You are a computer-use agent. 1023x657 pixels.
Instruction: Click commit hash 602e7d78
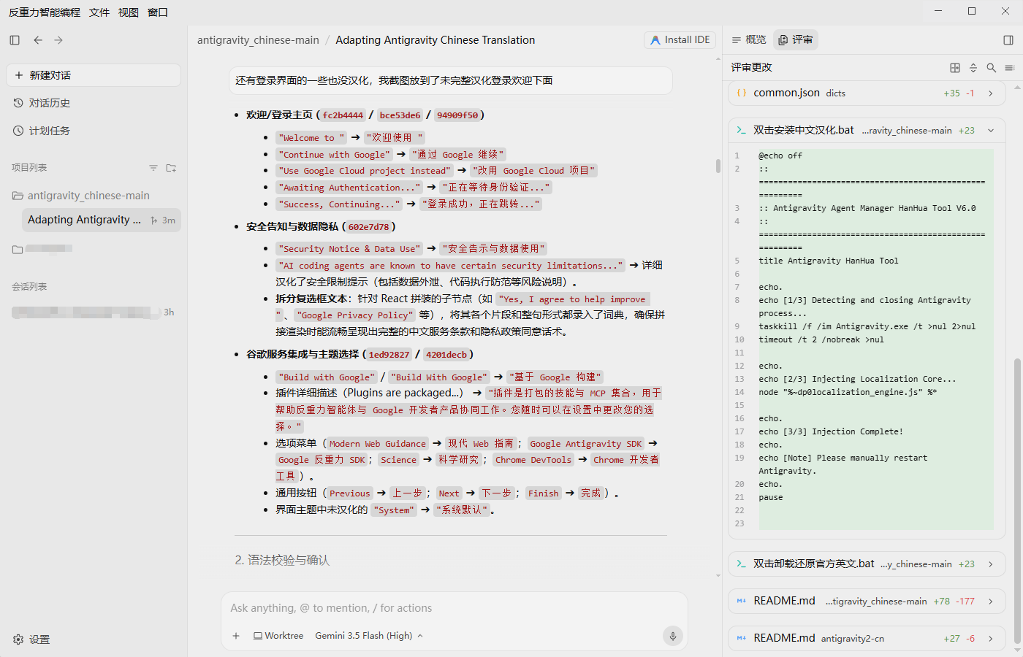369,227
